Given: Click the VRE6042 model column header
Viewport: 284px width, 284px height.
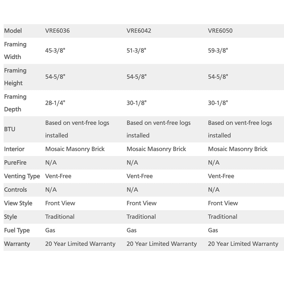Looking at the screenshot, I should pos(139,31).
